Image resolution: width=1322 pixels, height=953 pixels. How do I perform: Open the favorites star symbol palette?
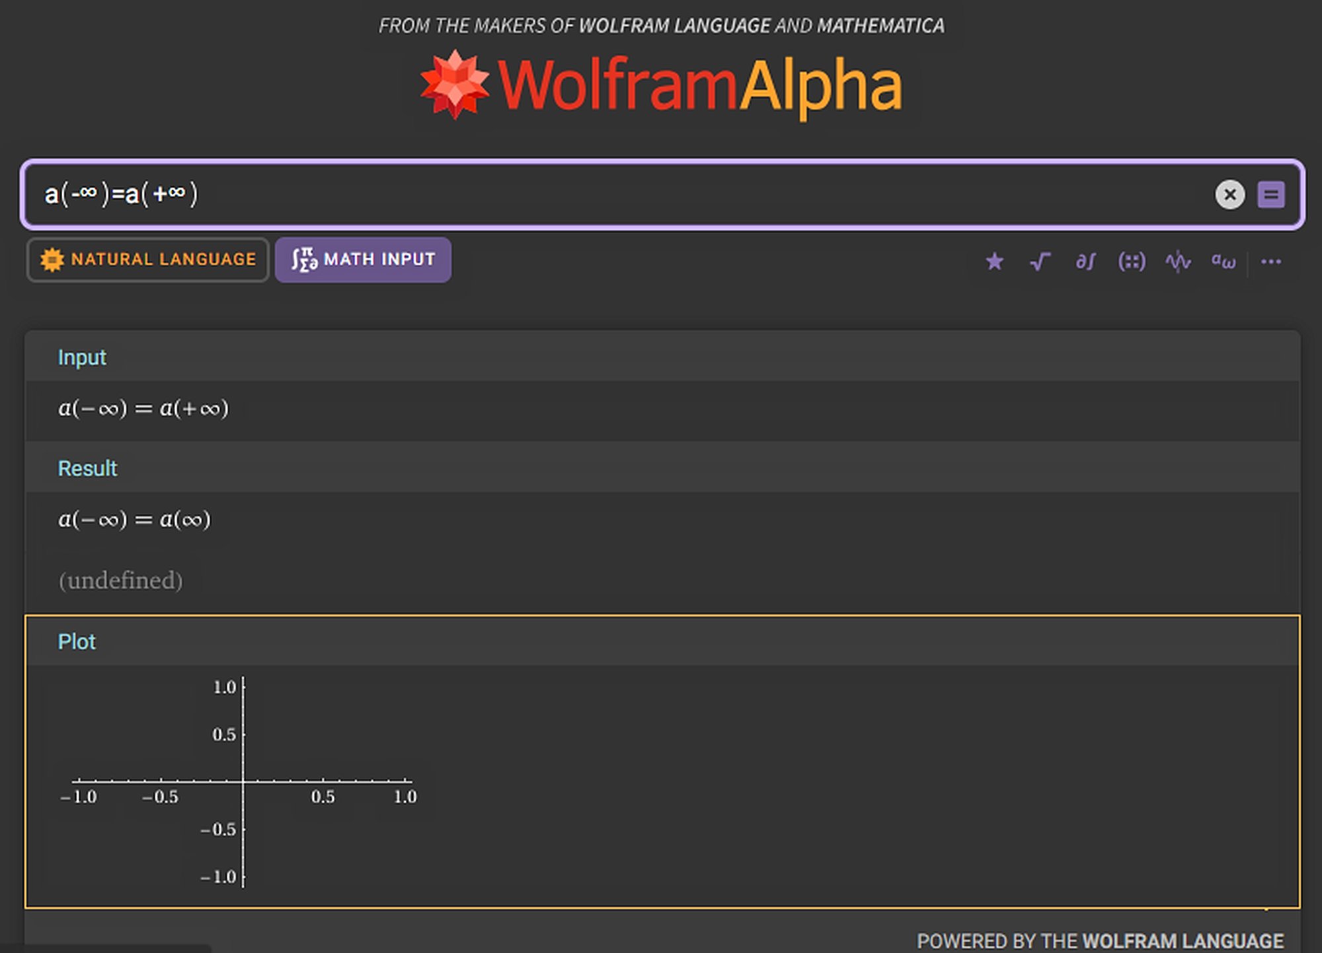click(x=994, y=262)
